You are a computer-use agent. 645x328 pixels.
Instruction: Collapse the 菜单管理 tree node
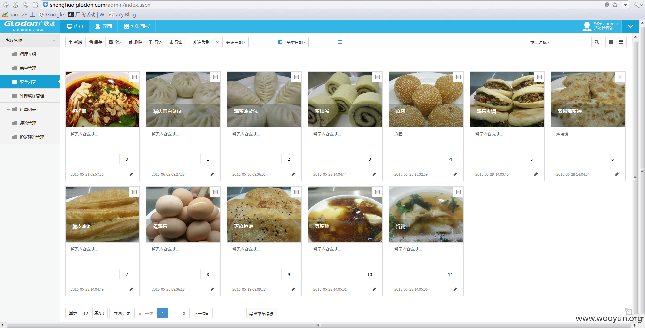(x=8, y=68)
